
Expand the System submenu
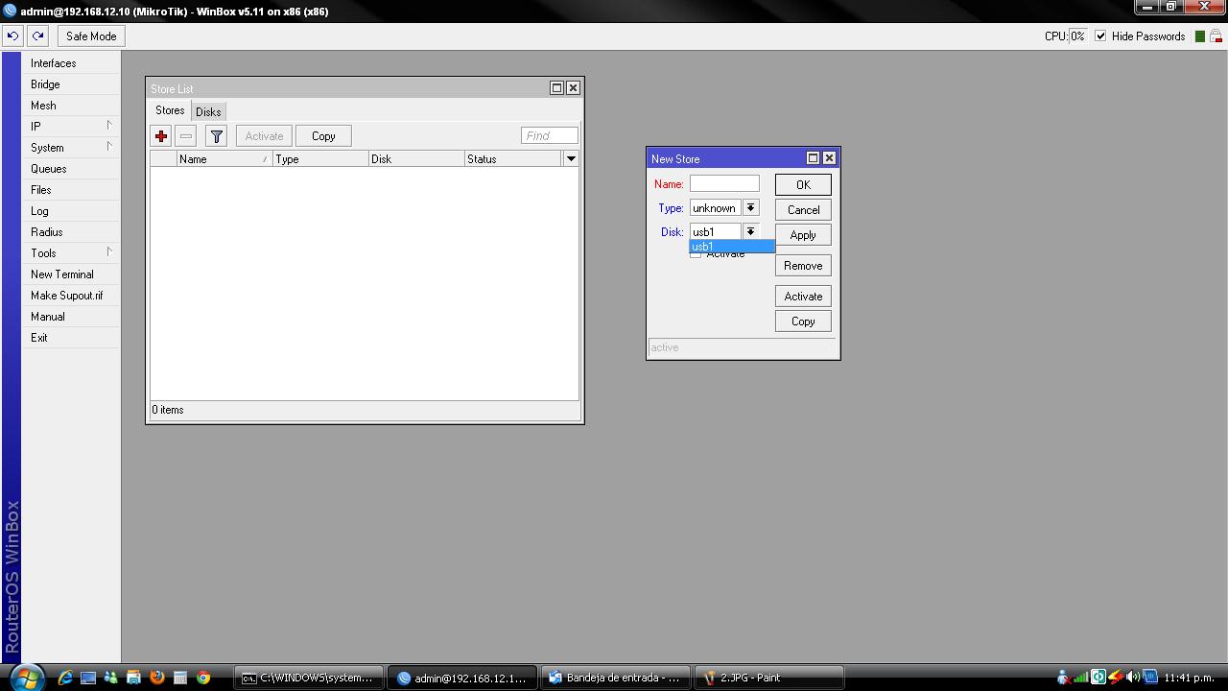tap(72, 148)
